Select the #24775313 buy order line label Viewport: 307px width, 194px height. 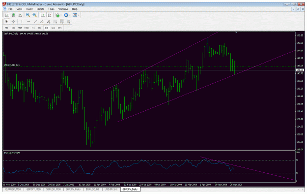click(x=12, y=65)
